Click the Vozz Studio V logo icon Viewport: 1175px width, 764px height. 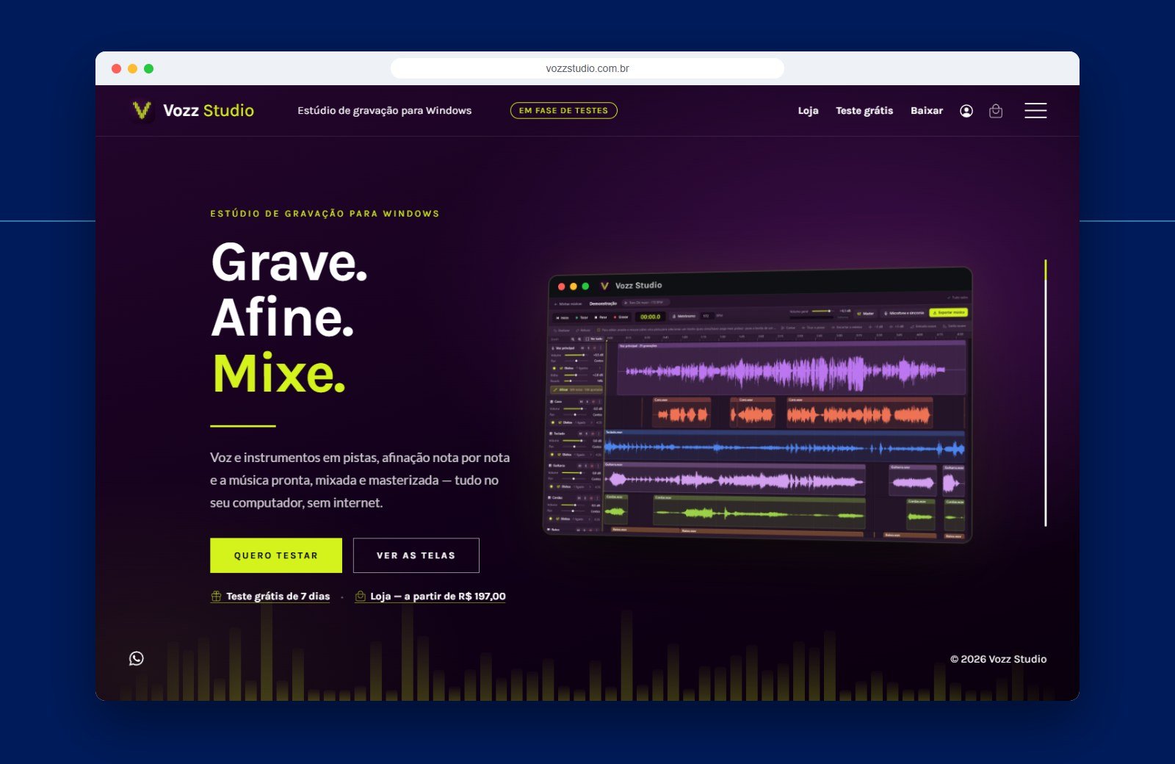pos(142,110)
